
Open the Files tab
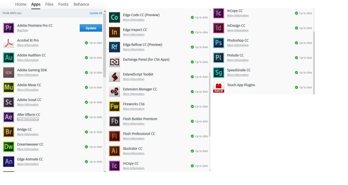tap(49, 5)
